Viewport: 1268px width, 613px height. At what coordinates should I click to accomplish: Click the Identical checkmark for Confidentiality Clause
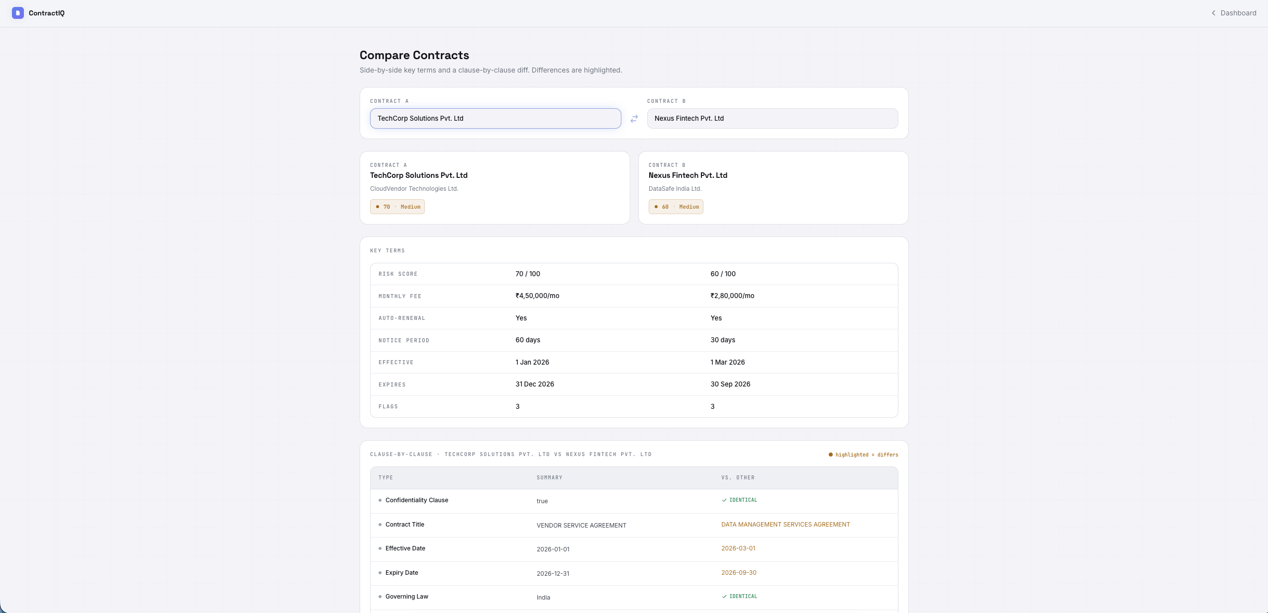[724, 500]
